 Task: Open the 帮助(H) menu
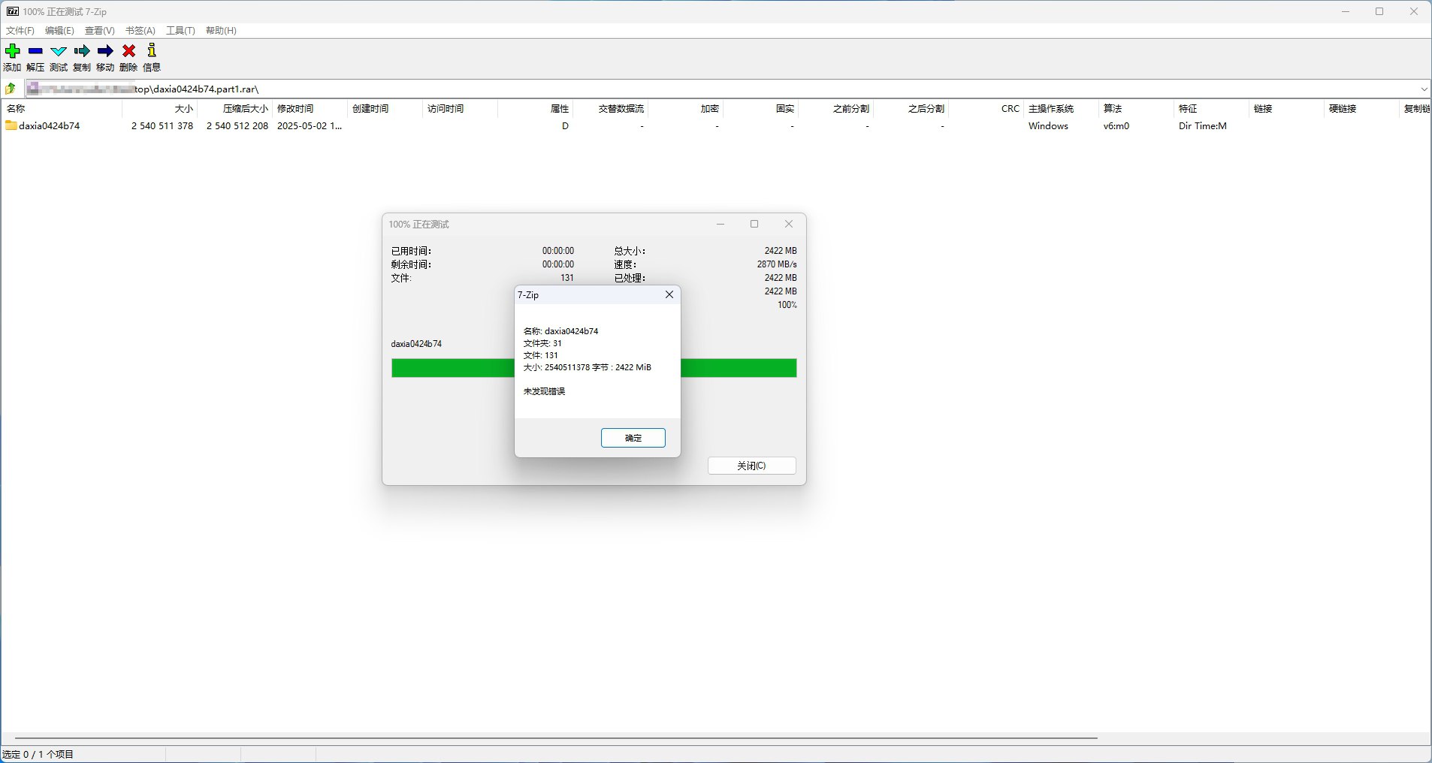221,31
